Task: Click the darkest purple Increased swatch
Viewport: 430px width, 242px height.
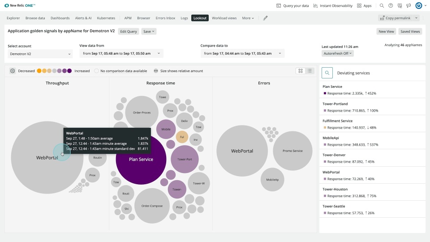Action: point(70,71)
